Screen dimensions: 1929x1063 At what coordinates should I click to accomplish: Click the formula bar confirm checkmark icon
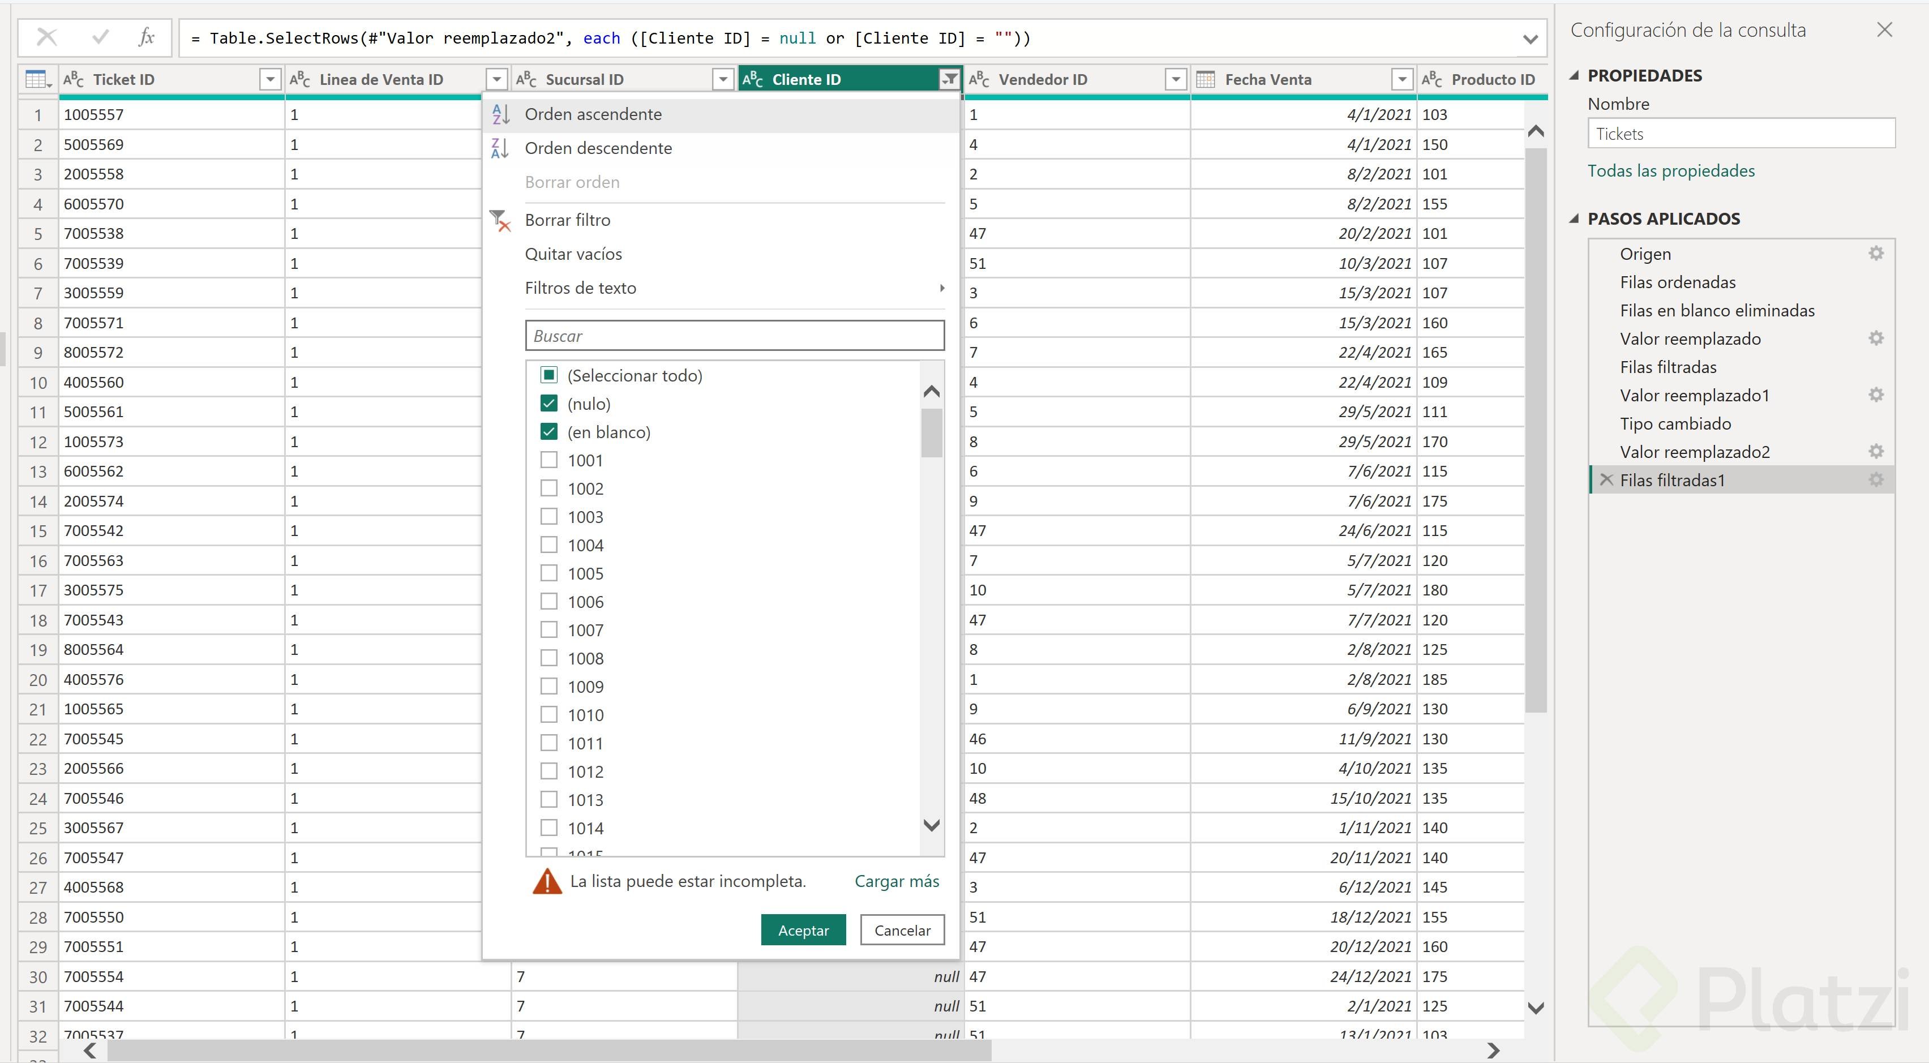tap(100, 37)
